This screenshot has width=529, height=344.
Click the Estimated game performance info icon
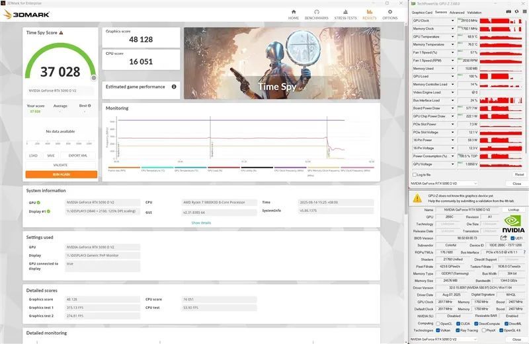(174, 86)
